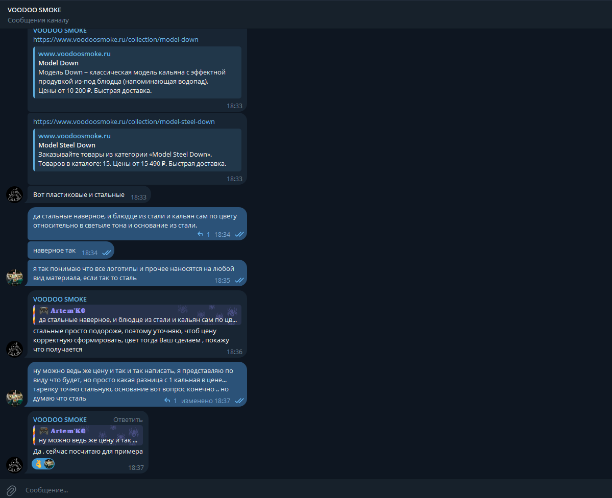The image size is (612, 498).
Task: Open the model-steel-down collection link
Action: (x=124, y=121)
